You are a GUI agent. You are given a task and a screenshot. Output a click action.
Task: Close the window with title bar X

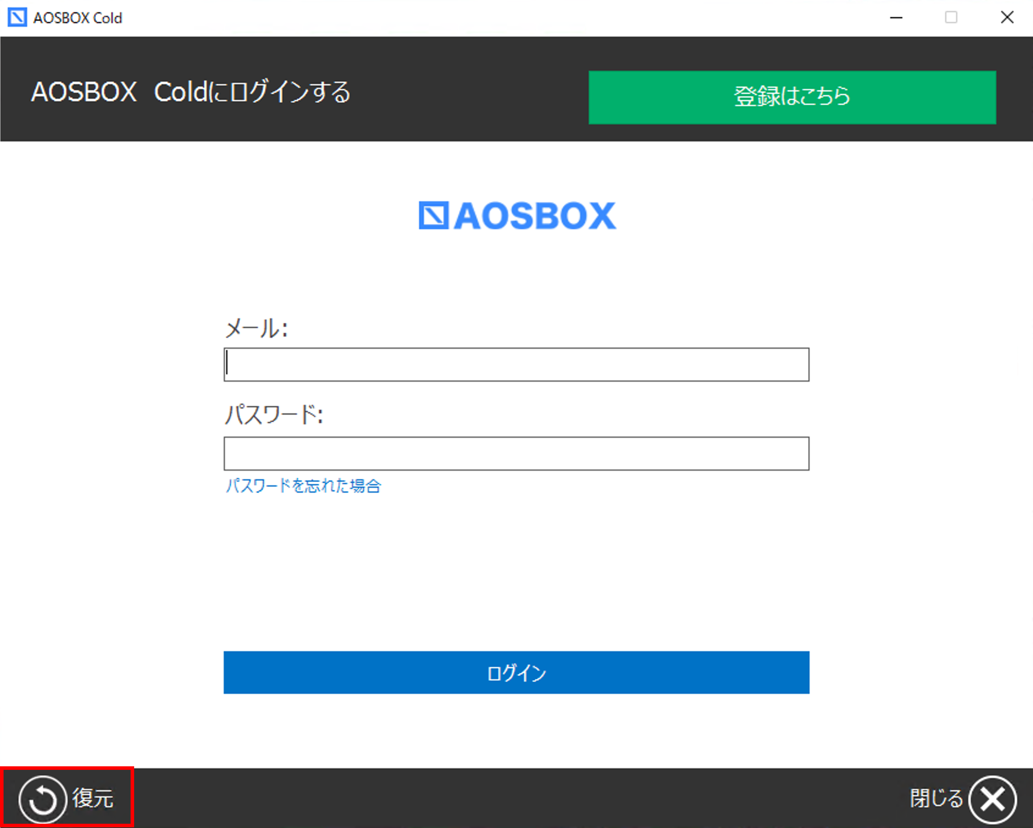click(1007, 18)
